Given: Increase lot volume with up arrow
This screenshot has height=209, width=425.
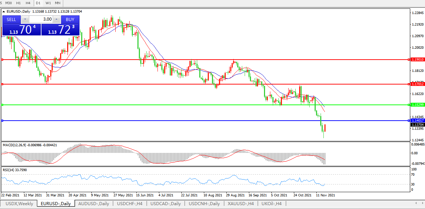Looking at the screenshot, I should click(56, 19).
